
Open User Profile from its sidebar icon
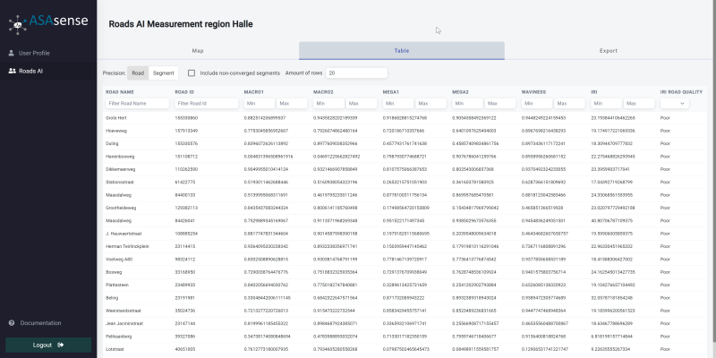pos(12,54)
